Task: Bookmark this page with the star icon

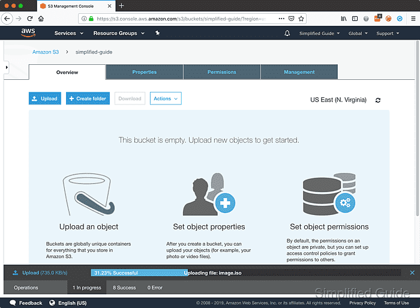Action: (301, 19)
